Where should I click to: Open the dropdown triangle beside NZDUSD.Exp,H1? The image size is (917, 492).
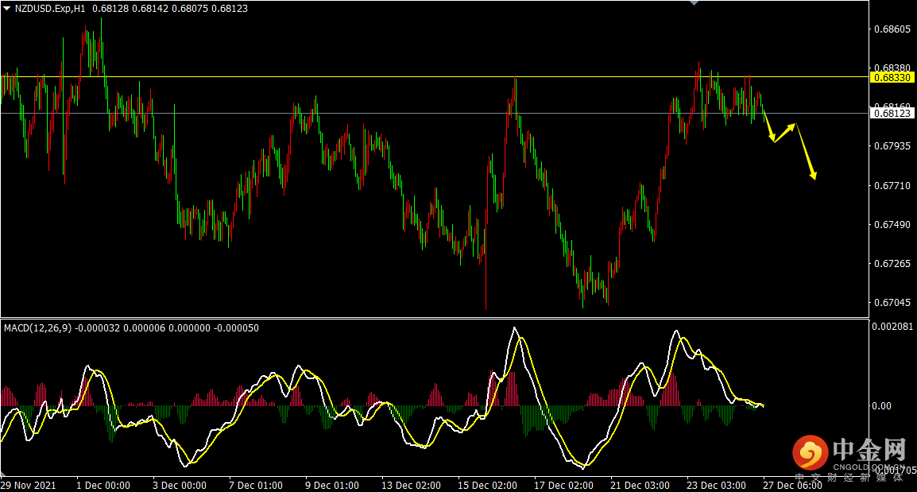click(x=7, y=8)
